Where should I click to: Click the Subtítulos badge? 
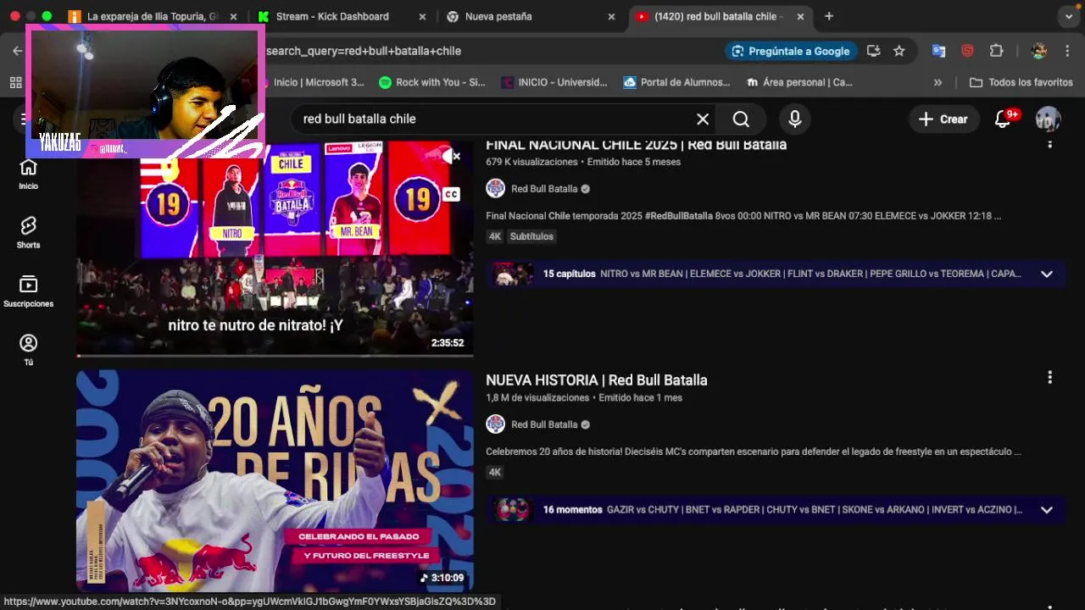531,236
